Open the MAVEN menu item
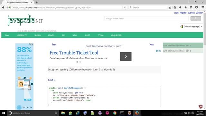 point(51,35)
